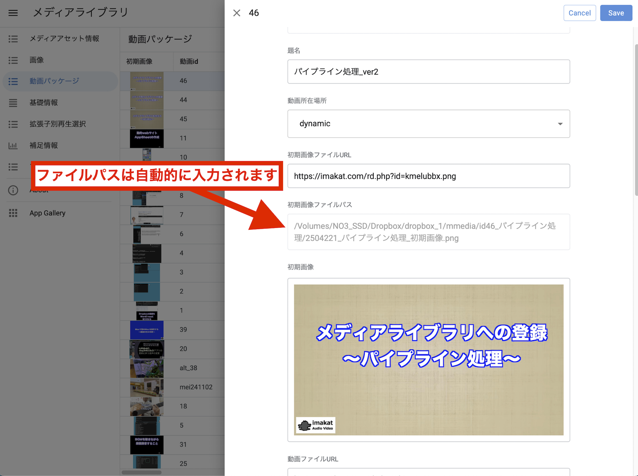
Task: Click the 題名 text field
Action: click(428, 72)
